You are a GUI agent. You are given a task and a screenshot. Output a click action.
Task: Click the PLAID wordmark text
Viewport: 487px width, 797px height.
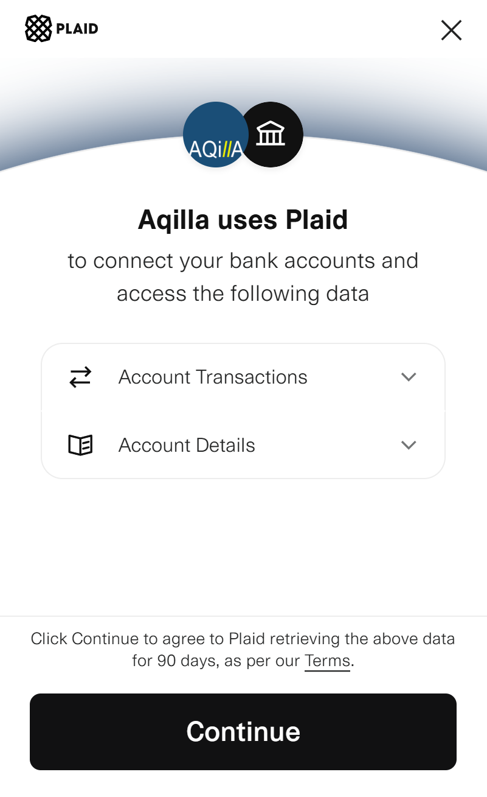click(x=77, y=29)
